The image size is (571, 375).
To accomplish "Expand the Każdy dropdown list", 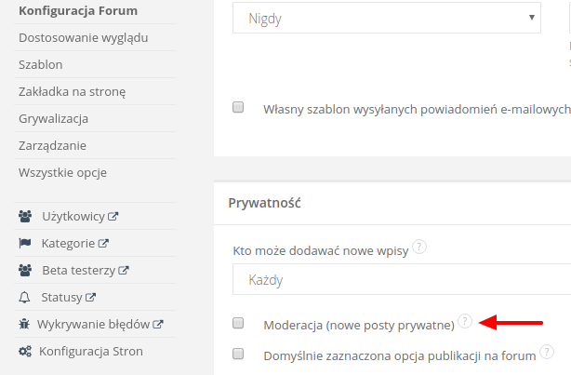I will point(400,279).
